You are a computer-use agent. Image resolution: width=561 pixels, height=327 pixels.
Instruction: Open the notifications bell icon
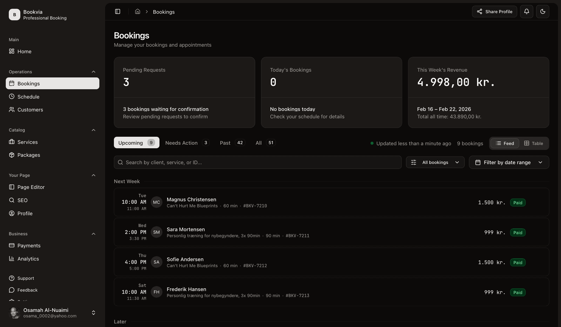(526, 12)
